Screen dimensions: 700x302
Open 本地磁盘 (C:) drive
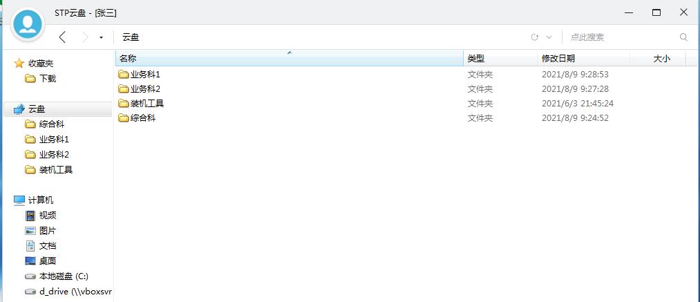pyautogui.click(x=64, y=276)
